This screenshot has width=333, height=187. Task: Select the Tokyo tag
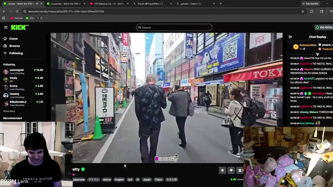tap(158, 179)
